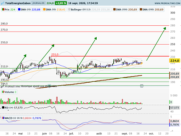Select the 190,5 support line label
The image size is (181, 136).
[x=4, y=80]
